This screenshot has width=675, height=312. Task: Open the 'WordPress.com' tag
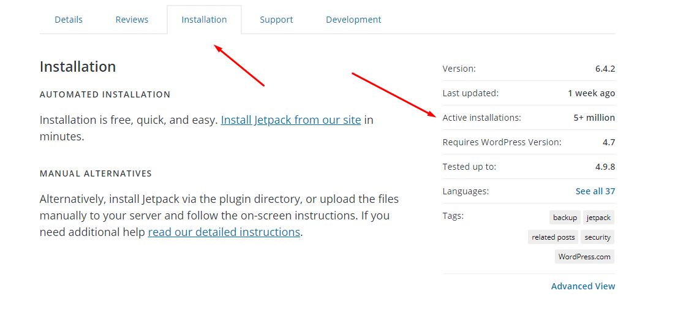coord(584,256)
